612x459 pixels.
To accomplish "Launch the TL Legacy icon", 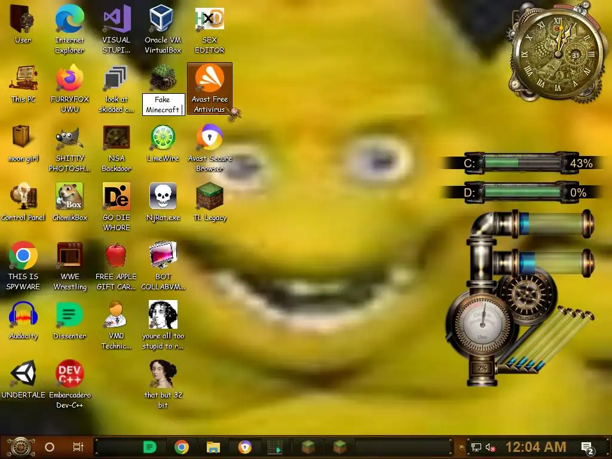I will (x=210, y=196).
